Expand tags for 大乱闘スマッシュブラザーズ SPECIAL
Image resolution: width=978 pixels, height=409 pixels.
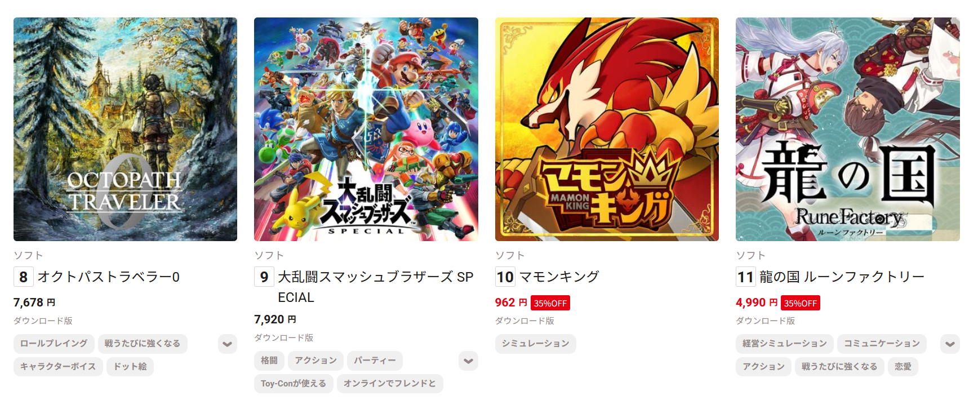(469, 361)
